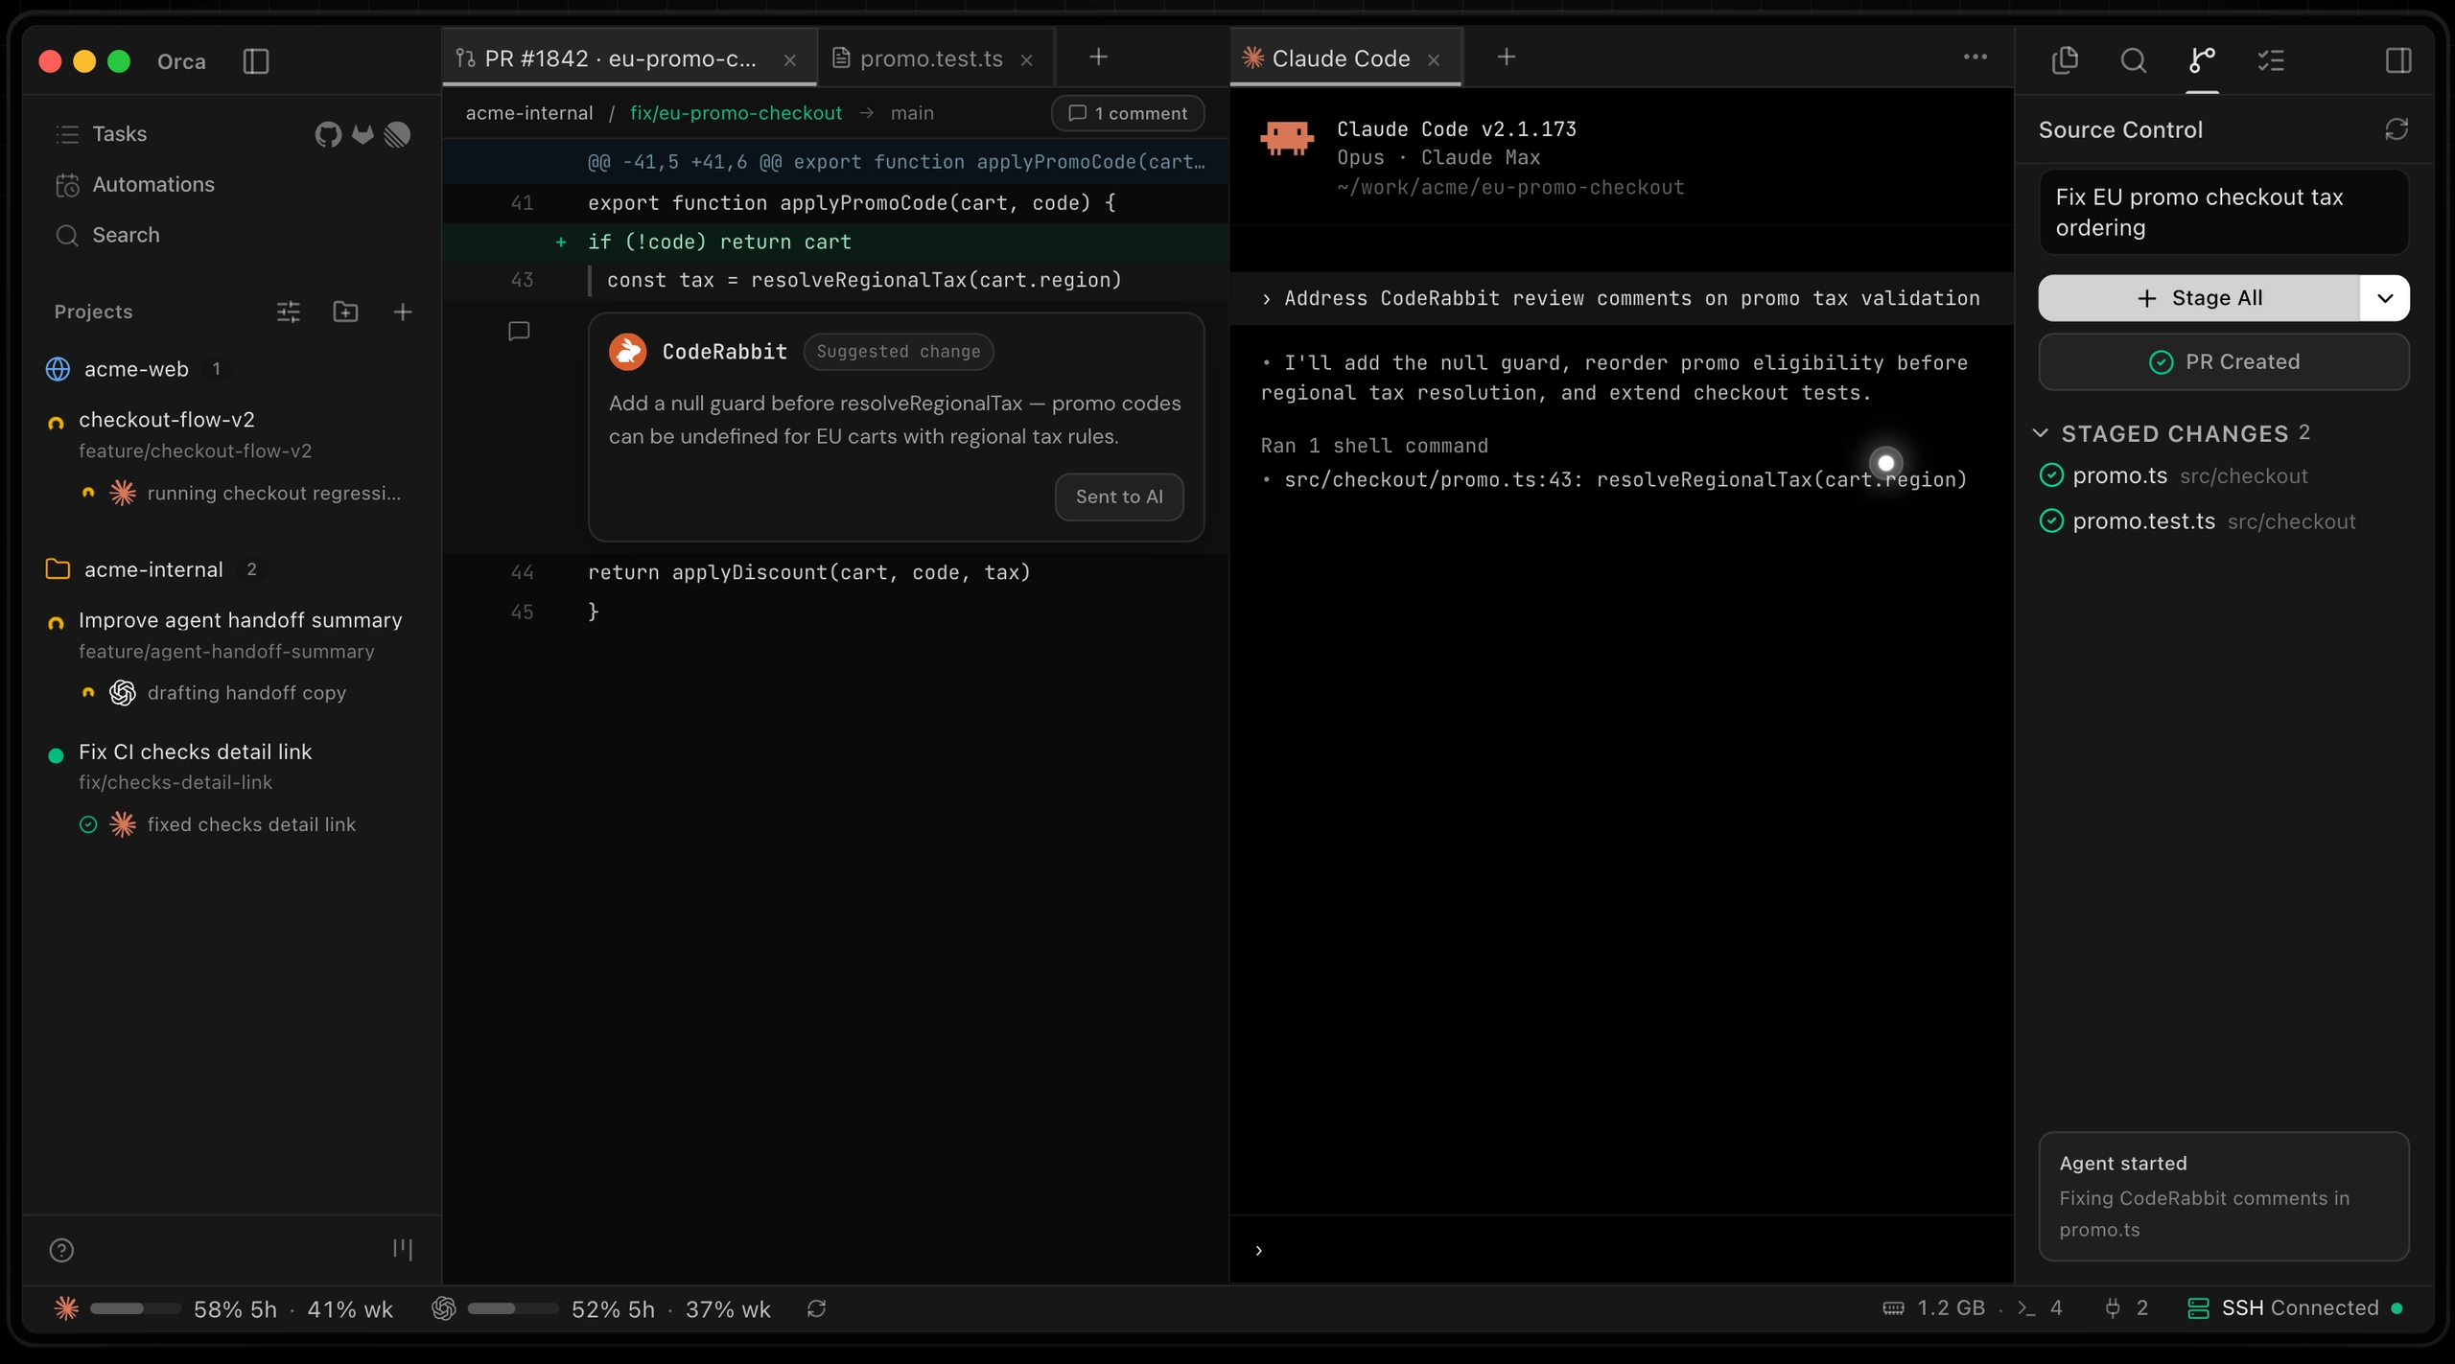The height and width of the screenshot is (1364, 2455).
Task: Click the Sent to AI button
Action: pos(1119,497)
